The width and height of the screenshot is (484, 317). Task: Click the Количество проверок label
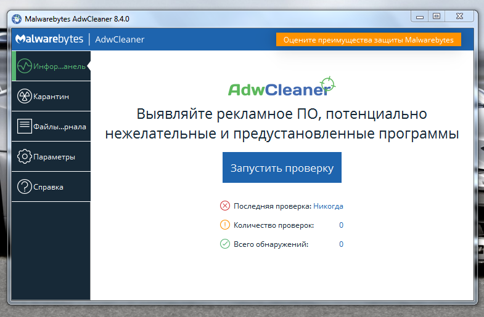tap(274, 225)
